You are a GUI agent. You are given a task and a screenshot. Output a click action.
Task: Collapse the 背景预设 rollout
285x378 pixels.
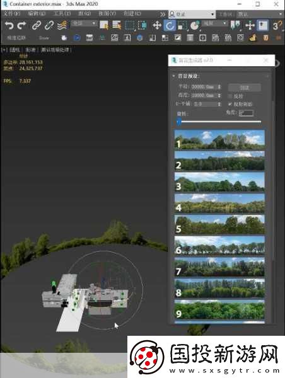point(173,76)
